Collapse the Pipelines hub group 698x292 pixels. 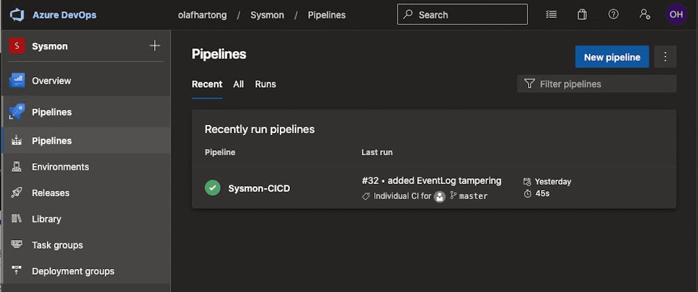point(85,112)
